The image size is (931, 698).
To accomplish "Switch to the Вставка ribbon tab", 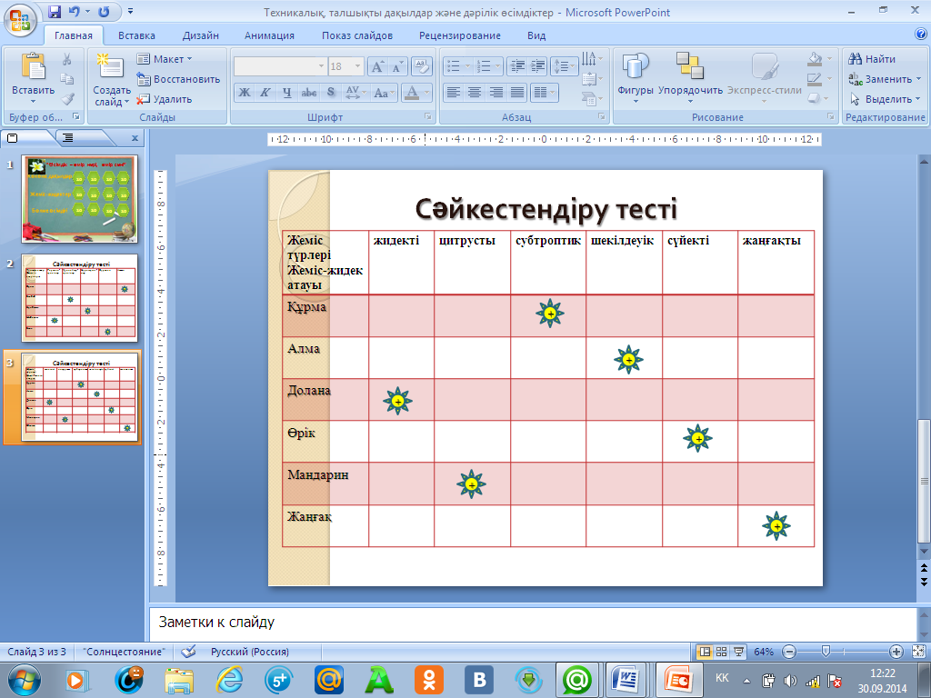I will click(x=136, y=35).
